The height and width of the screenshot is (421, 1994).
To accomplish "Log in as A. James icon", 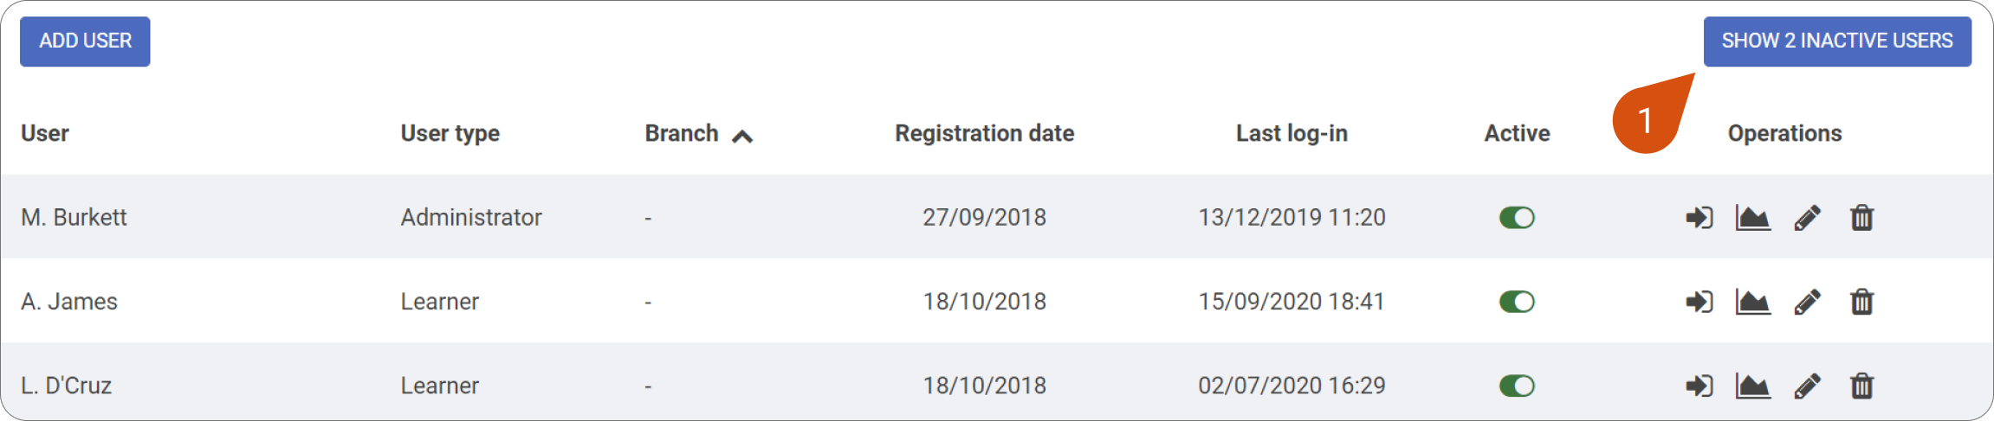I will coord(1699,302).
